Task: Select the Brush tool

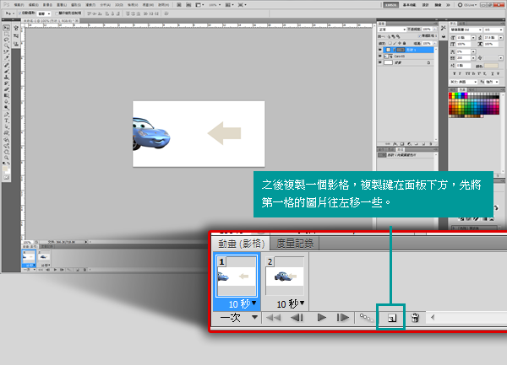Action: click(6, 70)
